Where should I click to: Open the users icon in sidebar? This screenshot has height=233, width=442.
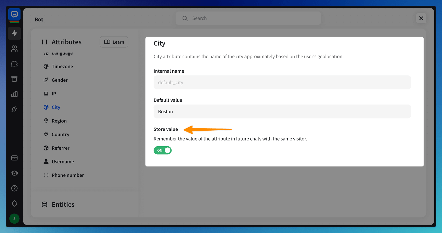14,49
